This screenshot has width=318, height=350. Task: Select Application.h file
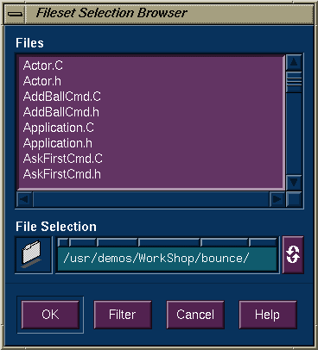(58, 143)
